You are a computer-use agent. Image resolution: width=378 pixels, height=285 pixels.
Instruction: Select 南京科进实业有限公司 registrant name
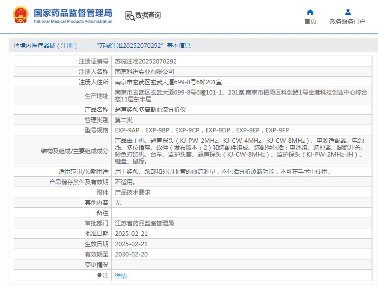point(144,71)
